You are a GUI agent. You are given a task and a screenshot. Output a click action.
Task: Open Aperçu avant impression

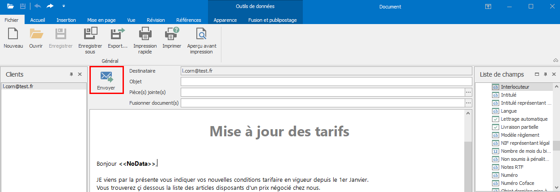201,35
